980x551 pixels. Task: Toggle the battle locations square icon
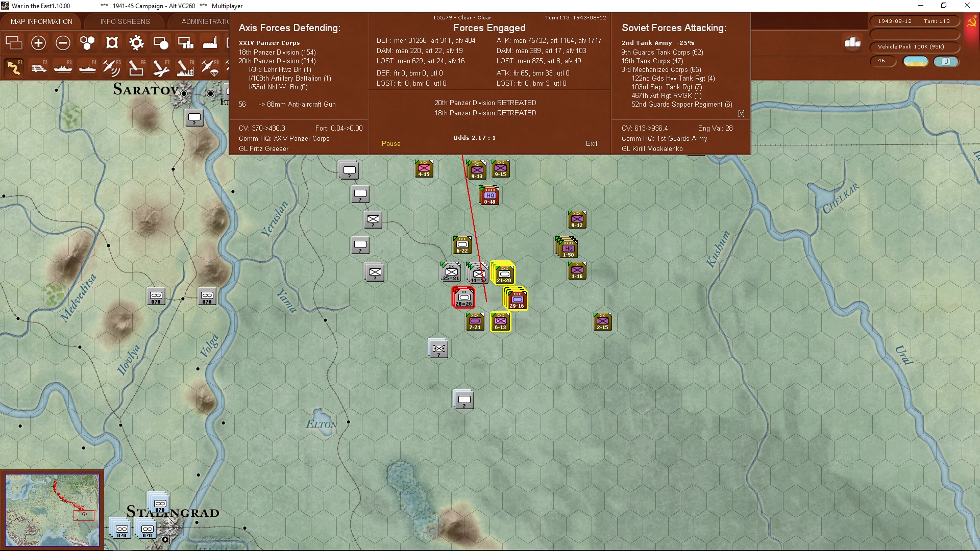click(112, 43)
